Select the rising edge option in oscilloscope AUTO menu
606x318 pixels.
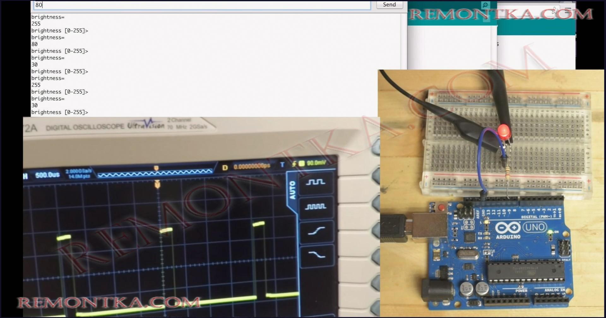pyautogui.click(x=316, y=231)
